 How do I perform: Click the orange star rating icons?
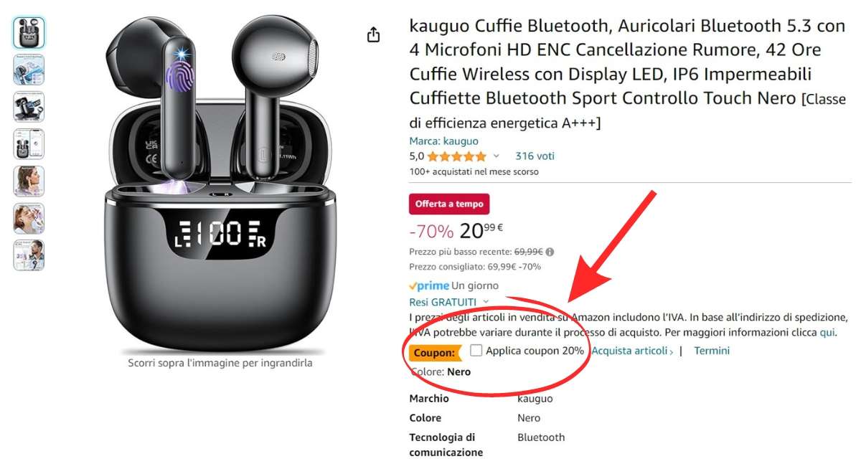pos(457,156)
